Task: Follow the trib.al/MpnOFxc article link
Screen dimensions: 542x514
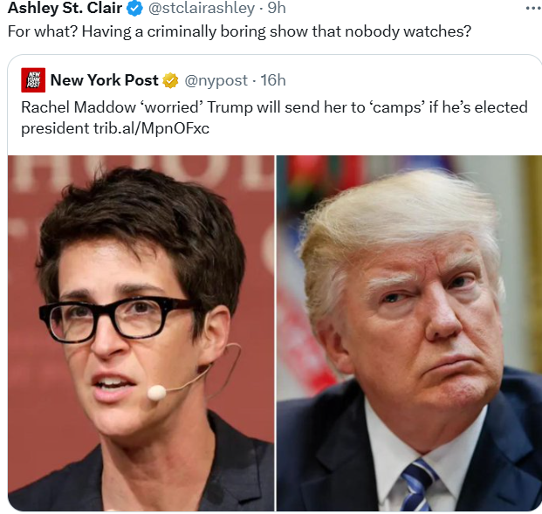Action: coord(151,128)
